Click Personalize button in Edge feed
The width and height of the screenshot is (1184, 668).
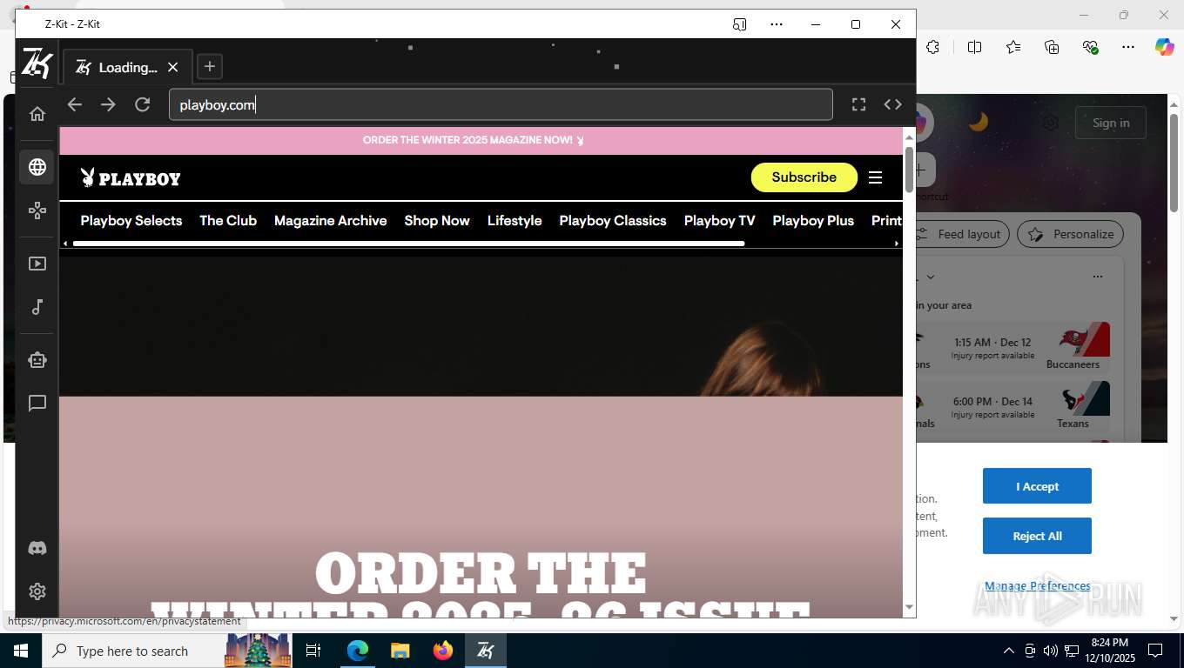1072,234
